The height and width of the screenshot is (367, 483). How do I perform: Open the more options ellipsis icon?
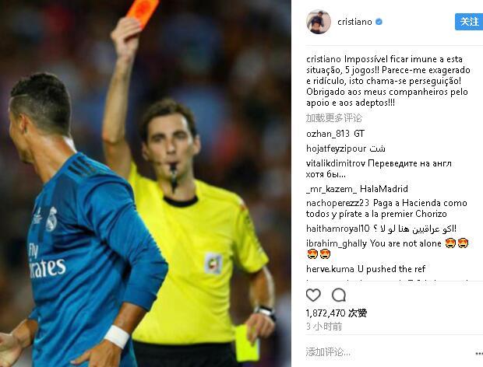(479, 354)
